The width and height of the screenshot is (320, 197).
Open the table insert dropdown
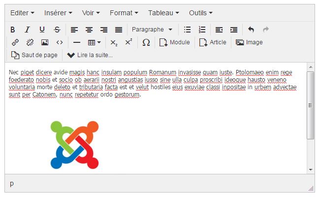click(95, 42)
